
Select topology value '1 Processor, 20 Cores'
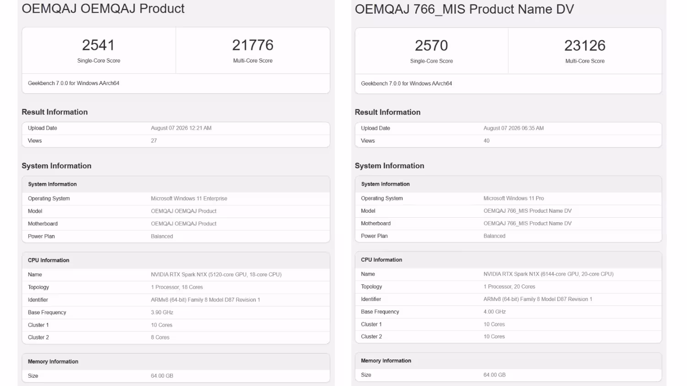tap(509, 287)
